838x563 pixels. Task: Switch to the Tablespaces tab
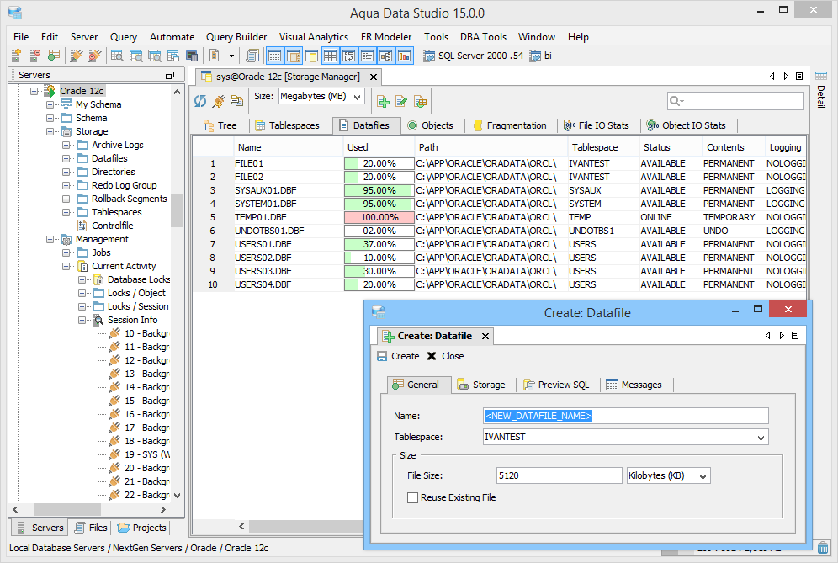point(287,125)
